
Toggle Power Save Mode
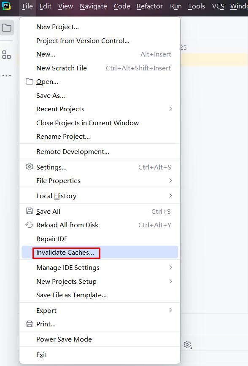click(x=100, y=339)
